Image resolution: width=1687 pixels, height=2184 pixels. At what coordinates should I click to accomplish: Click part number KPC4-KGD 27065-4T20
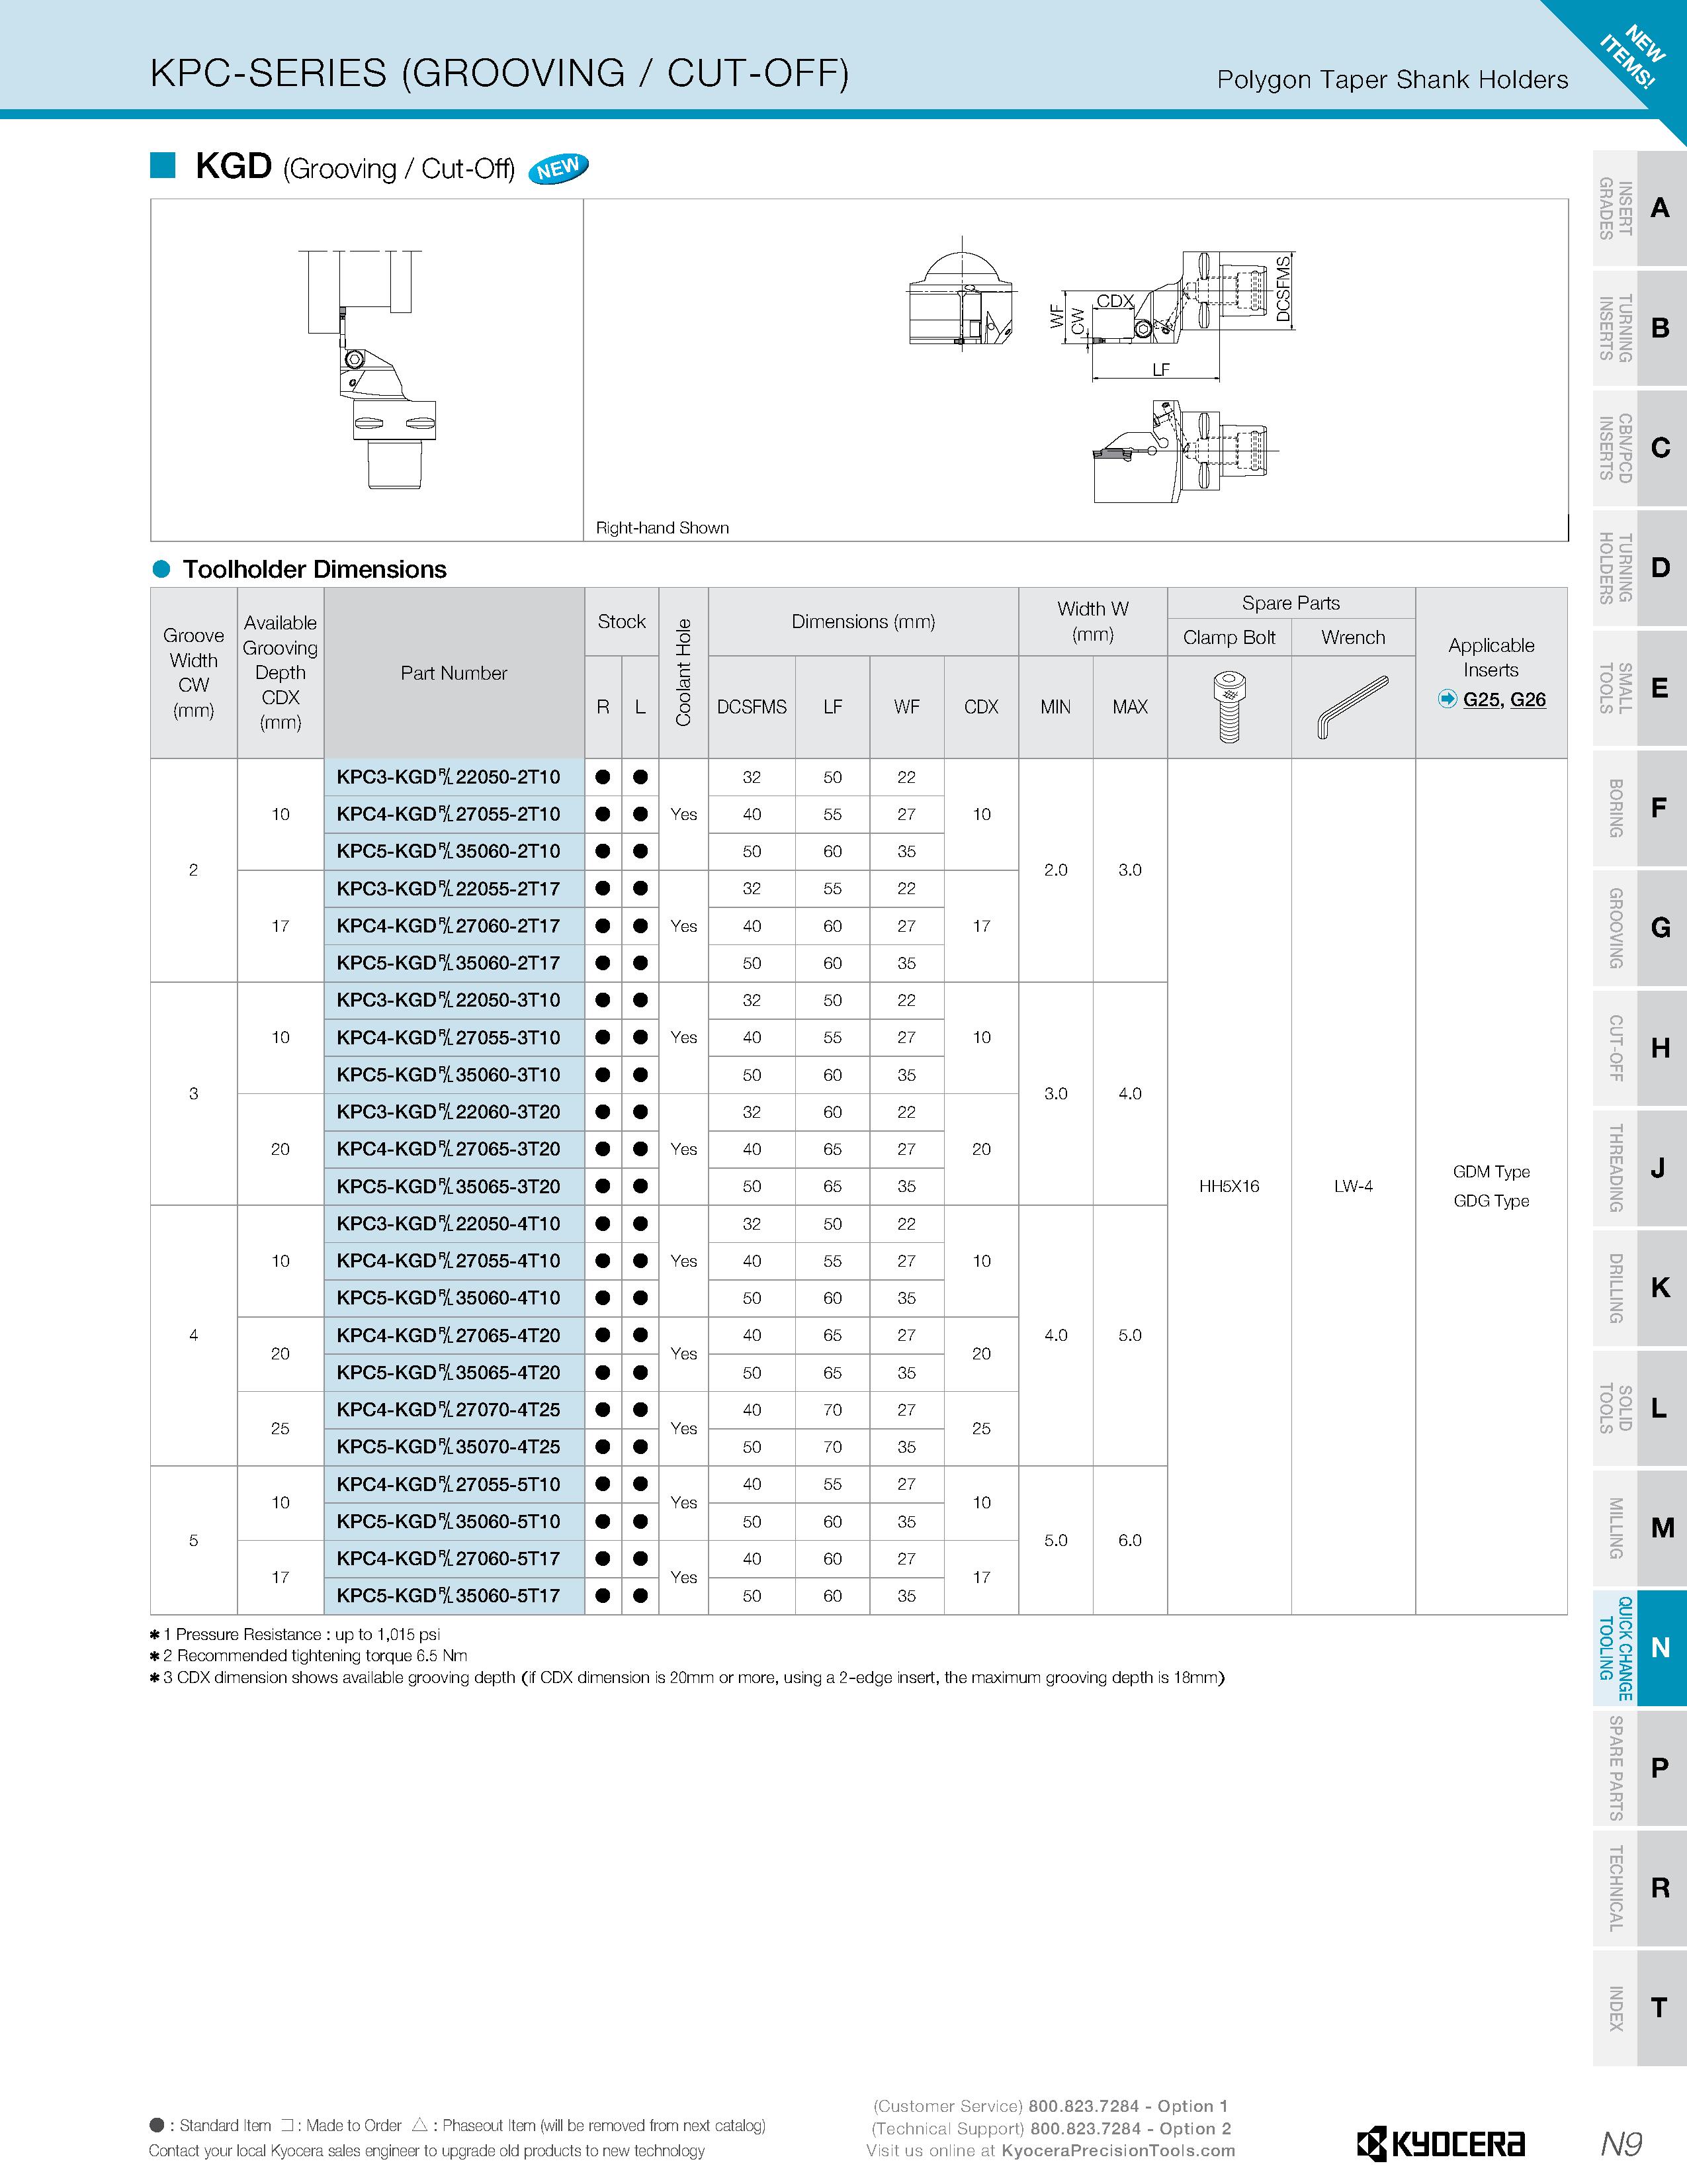(x=449, y=1335)
